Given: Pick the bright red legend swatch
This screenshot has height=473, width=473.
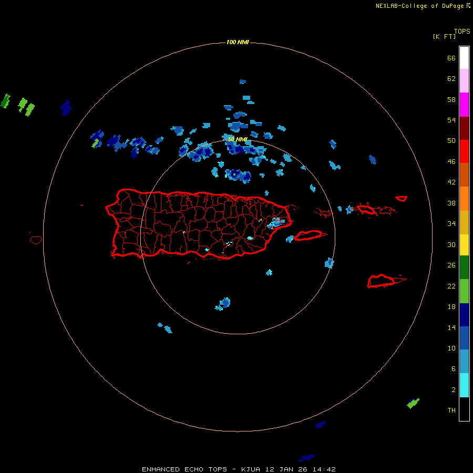Looking at the screenshot, I should tap(464, 151).
